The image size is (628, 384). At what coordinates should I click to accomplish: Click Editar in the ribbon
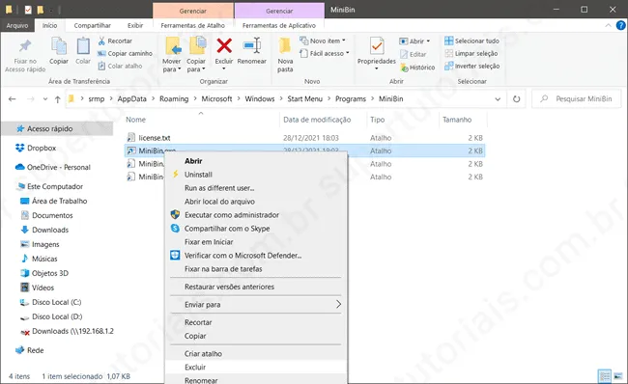tap(413, 54)
